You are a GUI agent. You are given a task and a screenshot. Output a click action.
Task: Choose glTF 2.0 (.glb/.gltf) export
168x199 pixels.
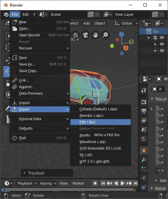point(100,162)
